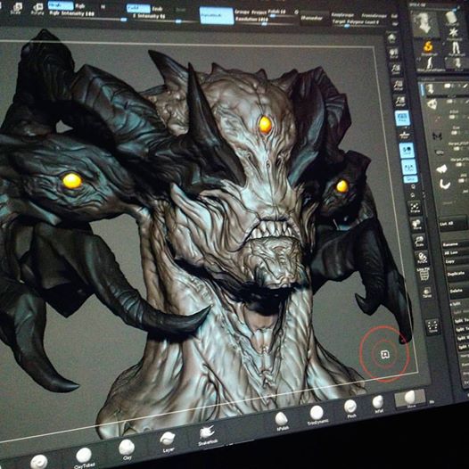Viewport: 469px width, 469px height.
Task: Click the Rename subtool button
Action: 456,244
